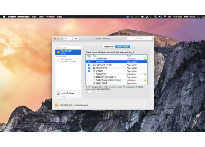Remove selected login item with minus button
Screen dimensions: 205x147
click(x=91, y=92)
